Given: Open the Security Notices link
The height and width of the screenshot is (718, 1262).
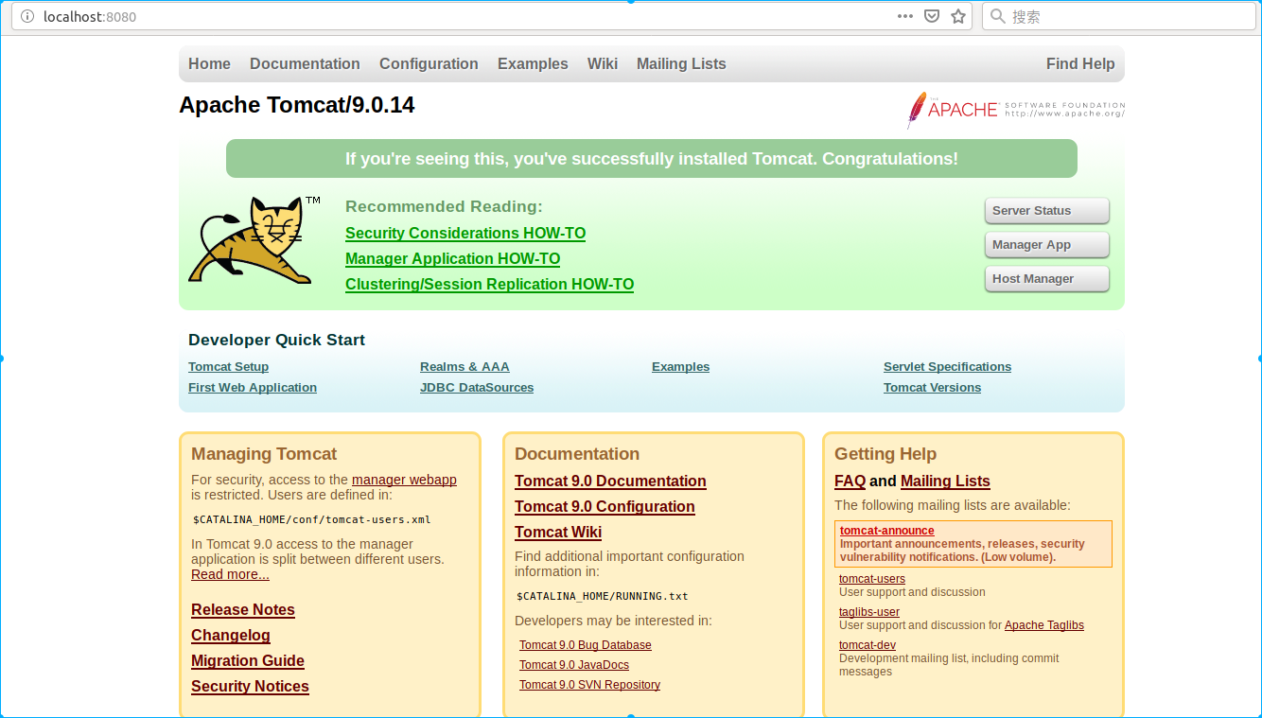Looking at the screenshot, I should 250,686.
